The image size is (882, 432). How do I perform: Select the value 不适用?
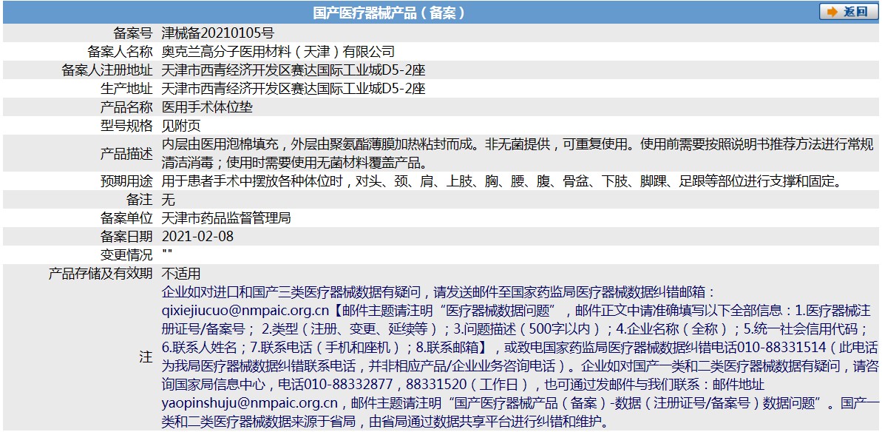(181, 274)
